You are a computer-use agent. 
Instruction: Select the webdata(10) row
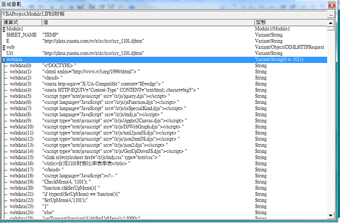point(164,127)
